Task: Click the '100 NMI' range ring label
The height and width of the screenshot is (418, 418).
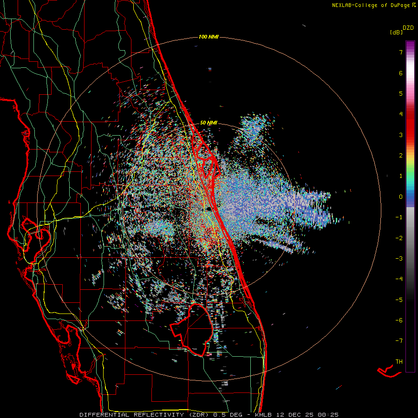Action: point(209,37)
